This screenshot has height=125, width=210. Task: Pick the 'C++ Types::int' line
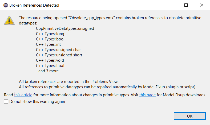point(48,44)
